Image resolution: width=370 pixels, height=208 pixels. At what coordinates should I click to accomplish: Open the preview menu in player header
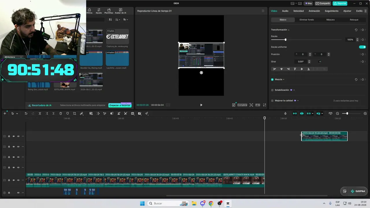[x=263, y=11]
